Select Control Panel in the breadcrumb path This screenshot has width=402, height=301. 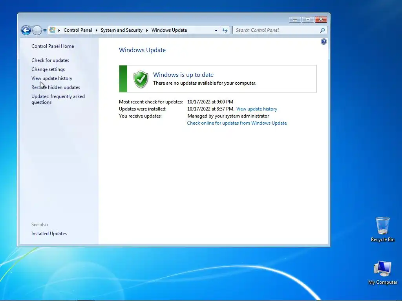point(78,30)
